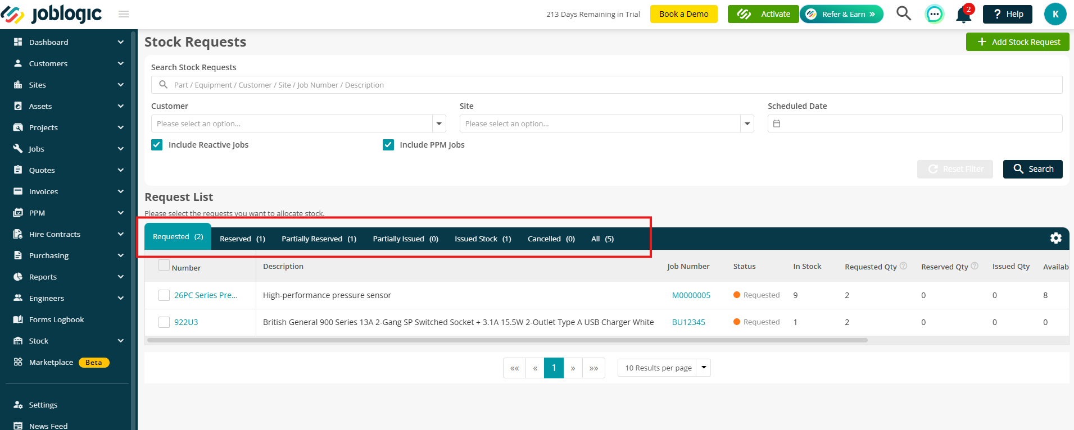Click the Sites sidebar icon
Screen dimensions: 1074x430
tap(18, 85)
